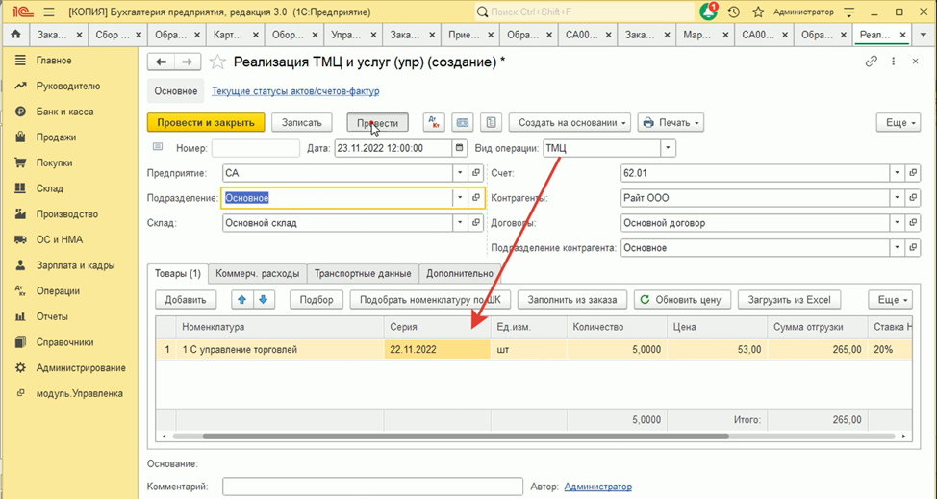Expand Склад field dropdown arrow
The image size is (937, 499).
pyautogui.click(x=460, y=223)
